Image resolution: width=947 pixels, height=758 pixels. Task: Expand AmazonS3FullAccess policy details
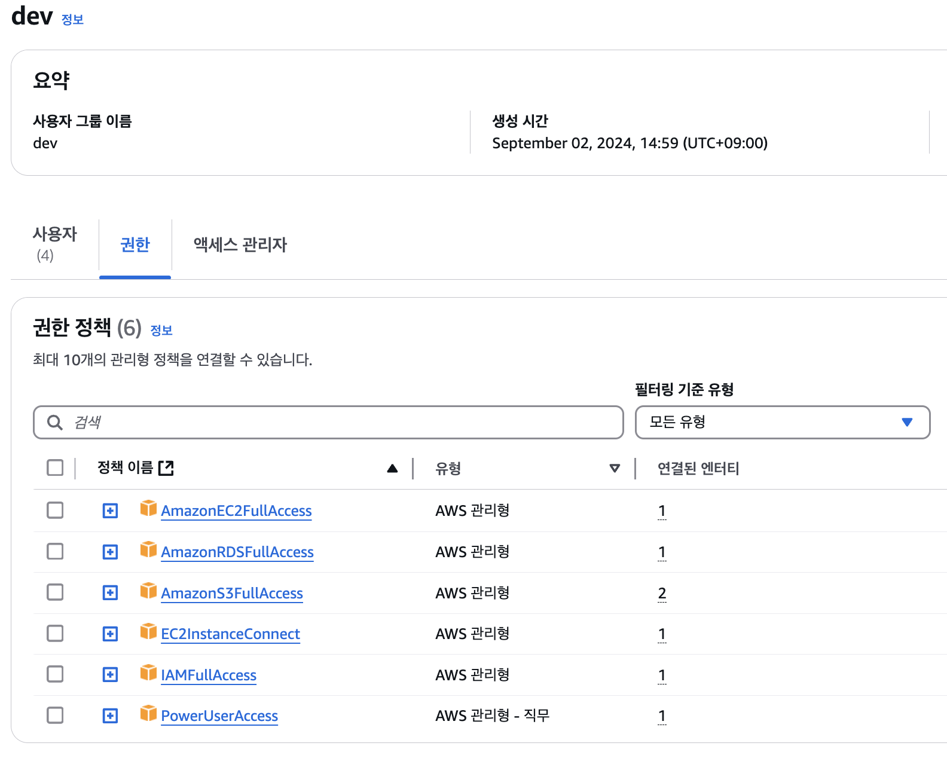(110, 593)
